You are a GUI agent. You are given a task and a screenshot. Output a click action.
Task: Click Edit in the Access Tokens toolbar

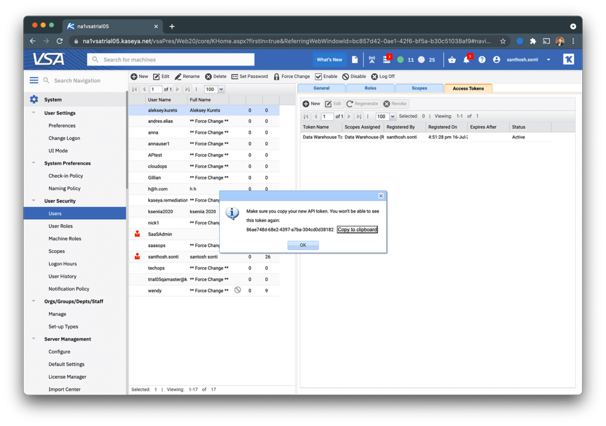click(x=333, y=104)
